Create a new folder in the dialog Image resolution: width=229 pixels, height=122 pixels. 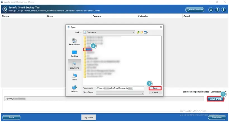142,32
